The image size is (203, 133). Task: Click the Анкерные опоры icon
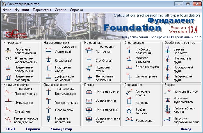[129, 92]
